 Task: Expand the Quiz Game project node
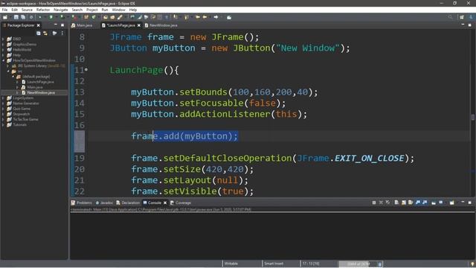[x=3, y=109]
